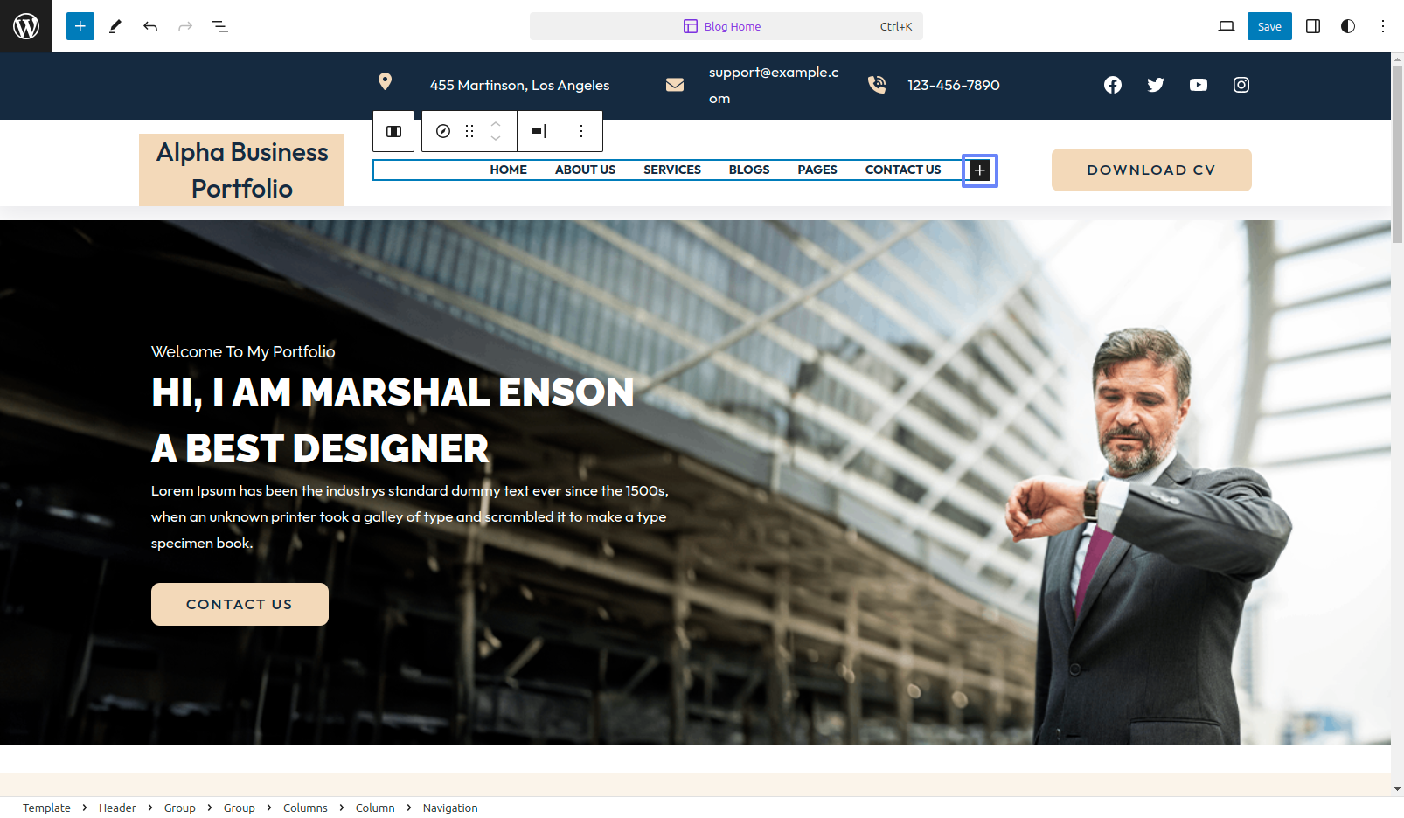Click the Twitter social icon
The height and width of the screenshot is (818, 1404).
coord(1156,85)
